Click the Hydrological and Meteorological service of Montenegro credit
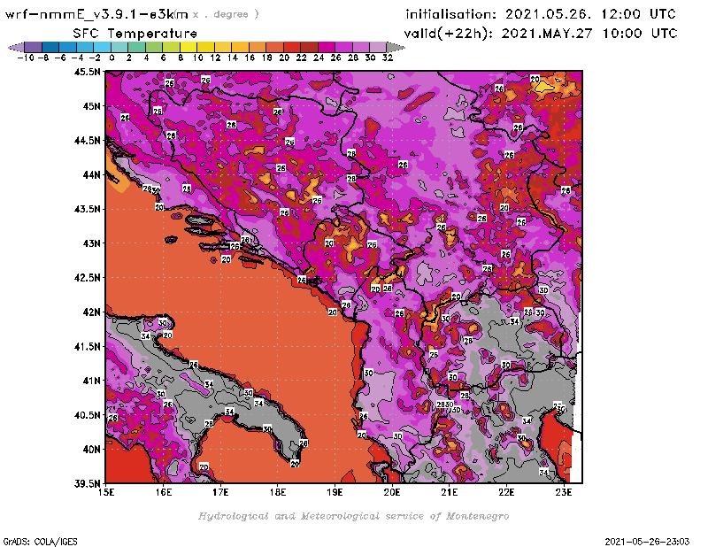This screenshot has height=547, width=708. point(353,516)
